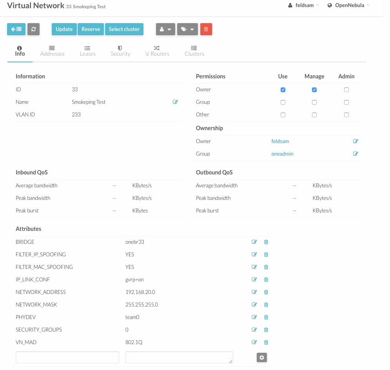This screenshot has height=370, width=390.
Task: Add new attribute with plus button
Action: tap(262, 357)
